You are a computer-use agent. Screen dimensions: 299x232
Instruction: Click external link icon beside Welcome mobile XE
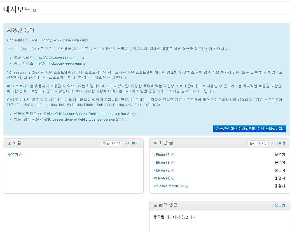coord(187,186)
